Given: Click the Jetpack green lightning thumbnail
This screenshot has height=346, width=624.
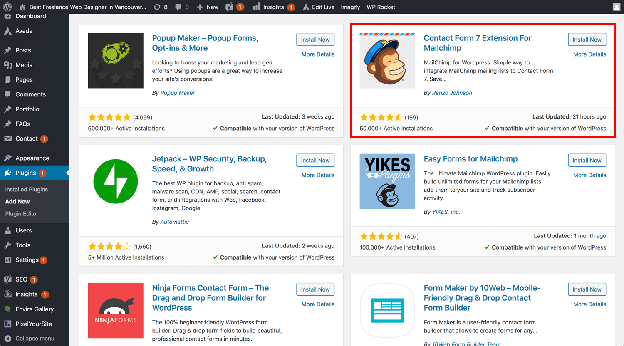Looking at the screenshot, I should tap(116, 181).
